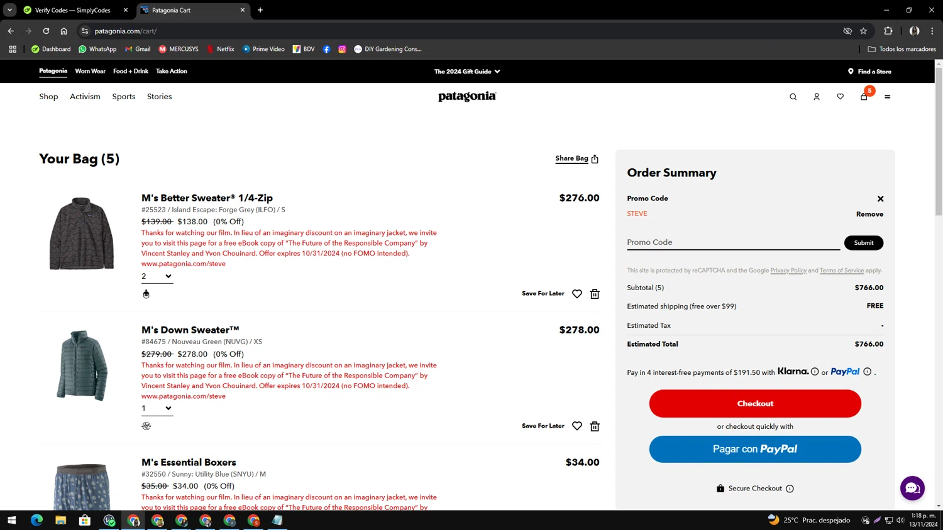Open the Stories menu
943x530 pixels.
pyautogui.click(x=160, y=97)
